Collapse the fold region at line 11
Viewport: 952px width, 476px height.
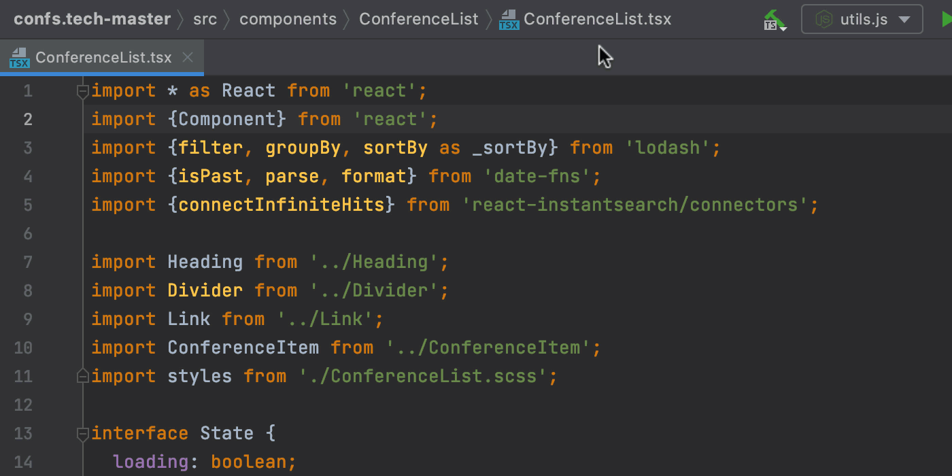[x=82, y=375]
